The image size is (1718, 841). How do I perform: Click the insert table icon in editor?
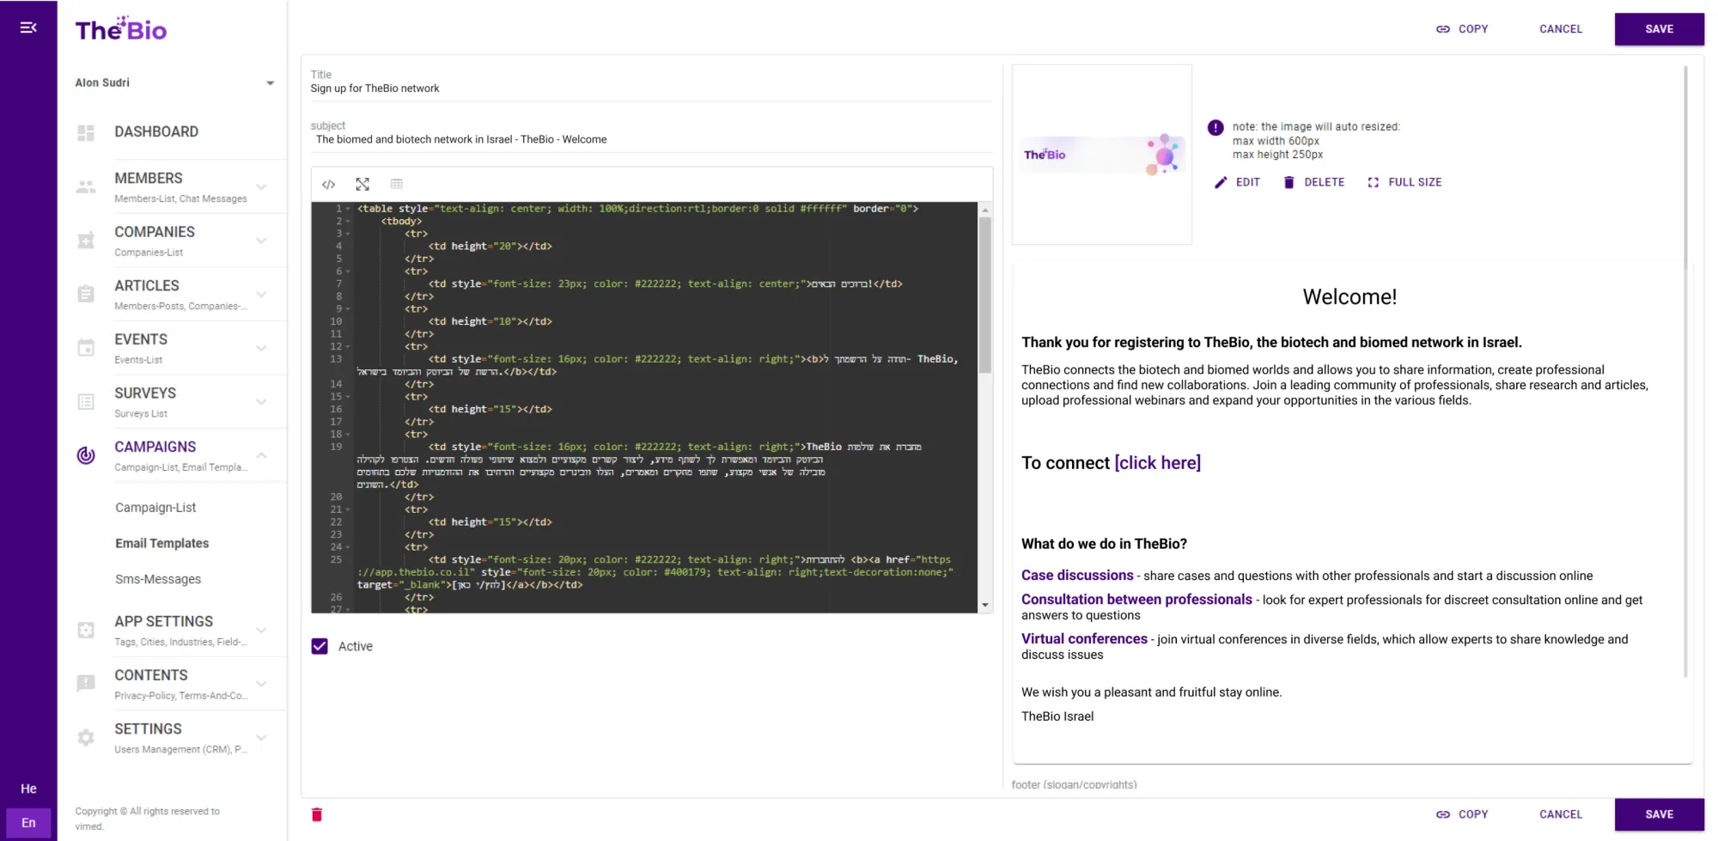pos(396,184)
